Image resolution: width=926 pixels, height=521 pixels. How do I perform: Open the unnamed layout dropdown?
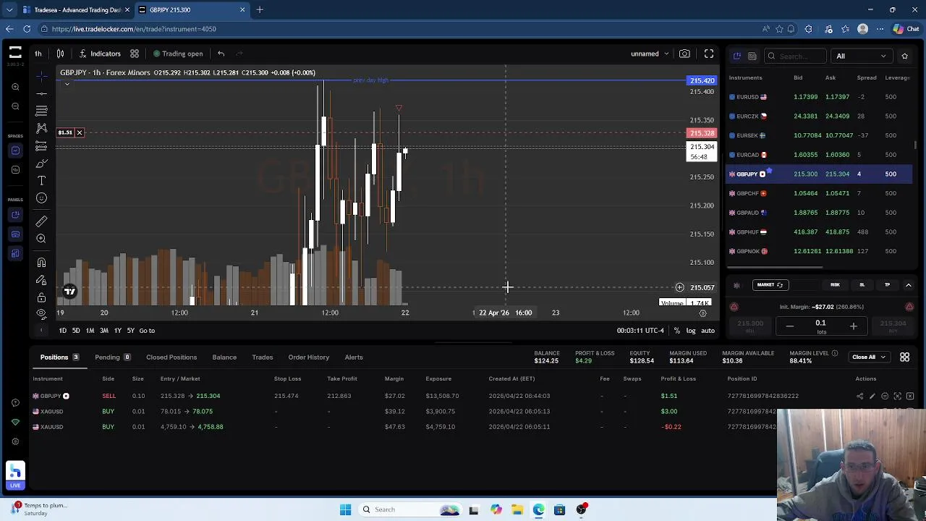649,54
